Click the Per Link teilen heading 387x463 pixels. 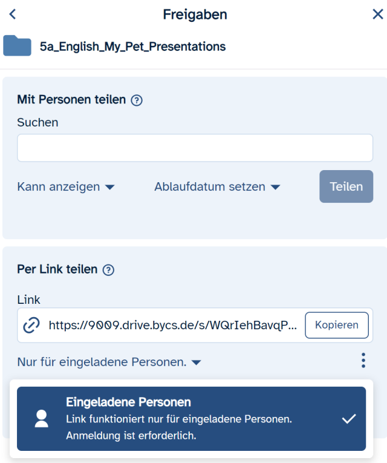click(57, 269)
